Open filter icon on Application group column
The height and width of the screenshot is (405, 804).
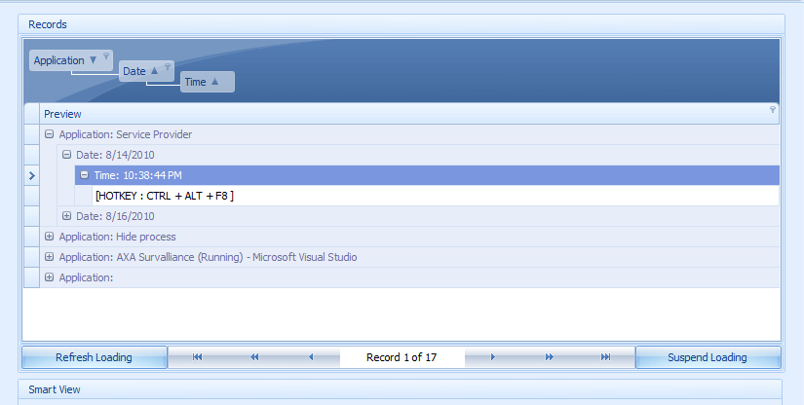[x=106, y=56]
